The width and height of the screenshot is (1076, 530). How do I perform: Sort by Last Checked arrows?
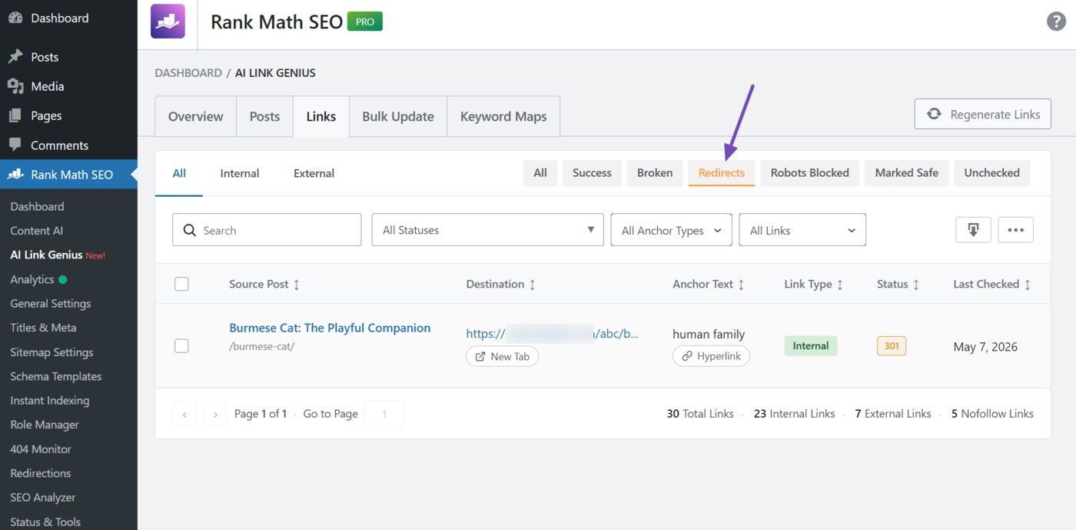[x=1028, y=285]
